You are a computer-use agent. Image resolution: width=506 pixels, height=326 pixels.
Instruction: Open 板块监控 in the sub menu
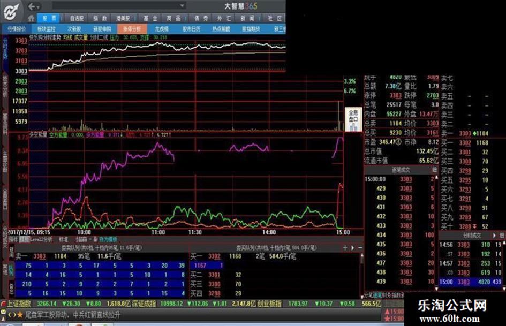click(x=46, y=29)
